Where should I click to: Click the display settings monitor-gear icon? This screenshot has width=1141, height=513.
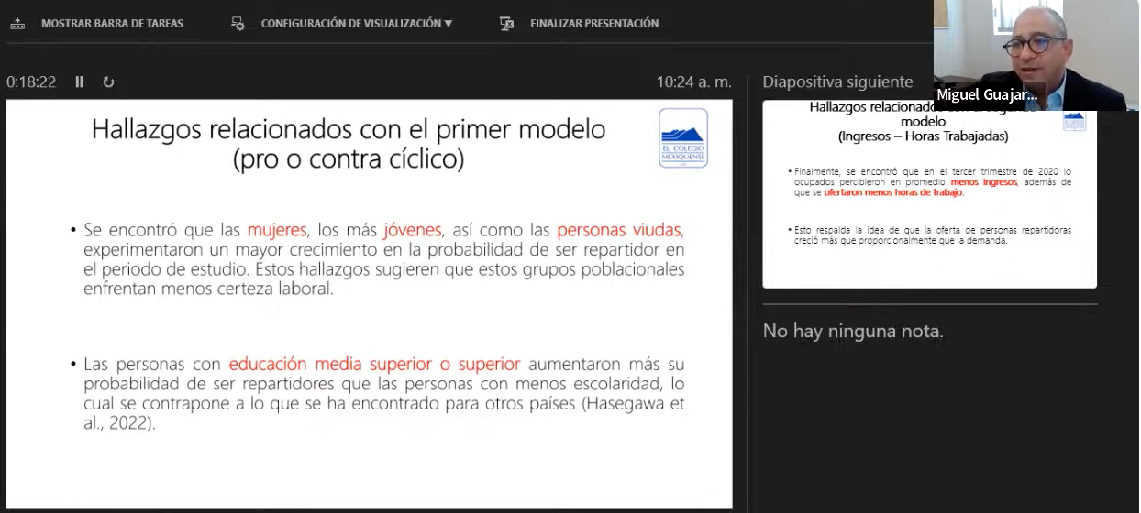coord(238,24)
